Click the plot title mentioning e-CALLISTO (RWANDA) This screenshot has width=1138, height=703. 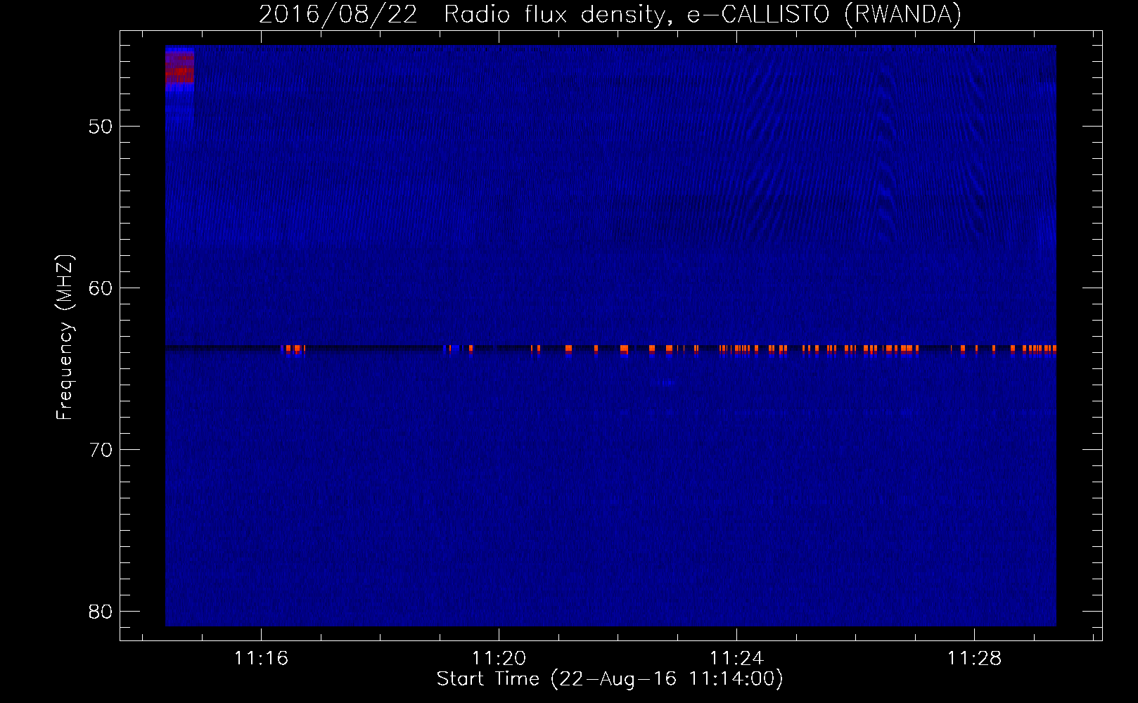[610, 14]
